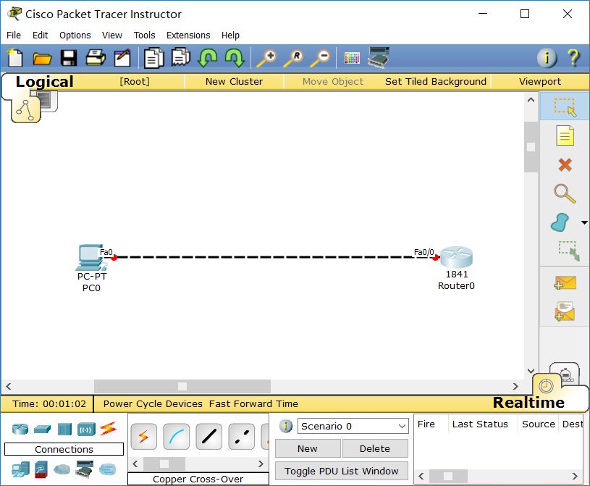Select the Wireless Devices category

86,430
